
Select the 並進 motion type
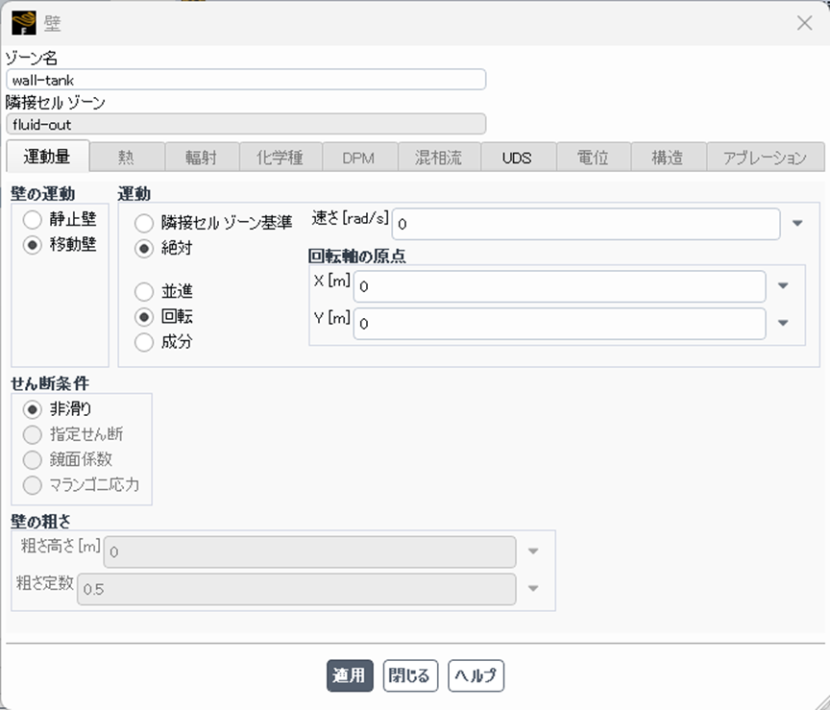(x=144, y=291)
